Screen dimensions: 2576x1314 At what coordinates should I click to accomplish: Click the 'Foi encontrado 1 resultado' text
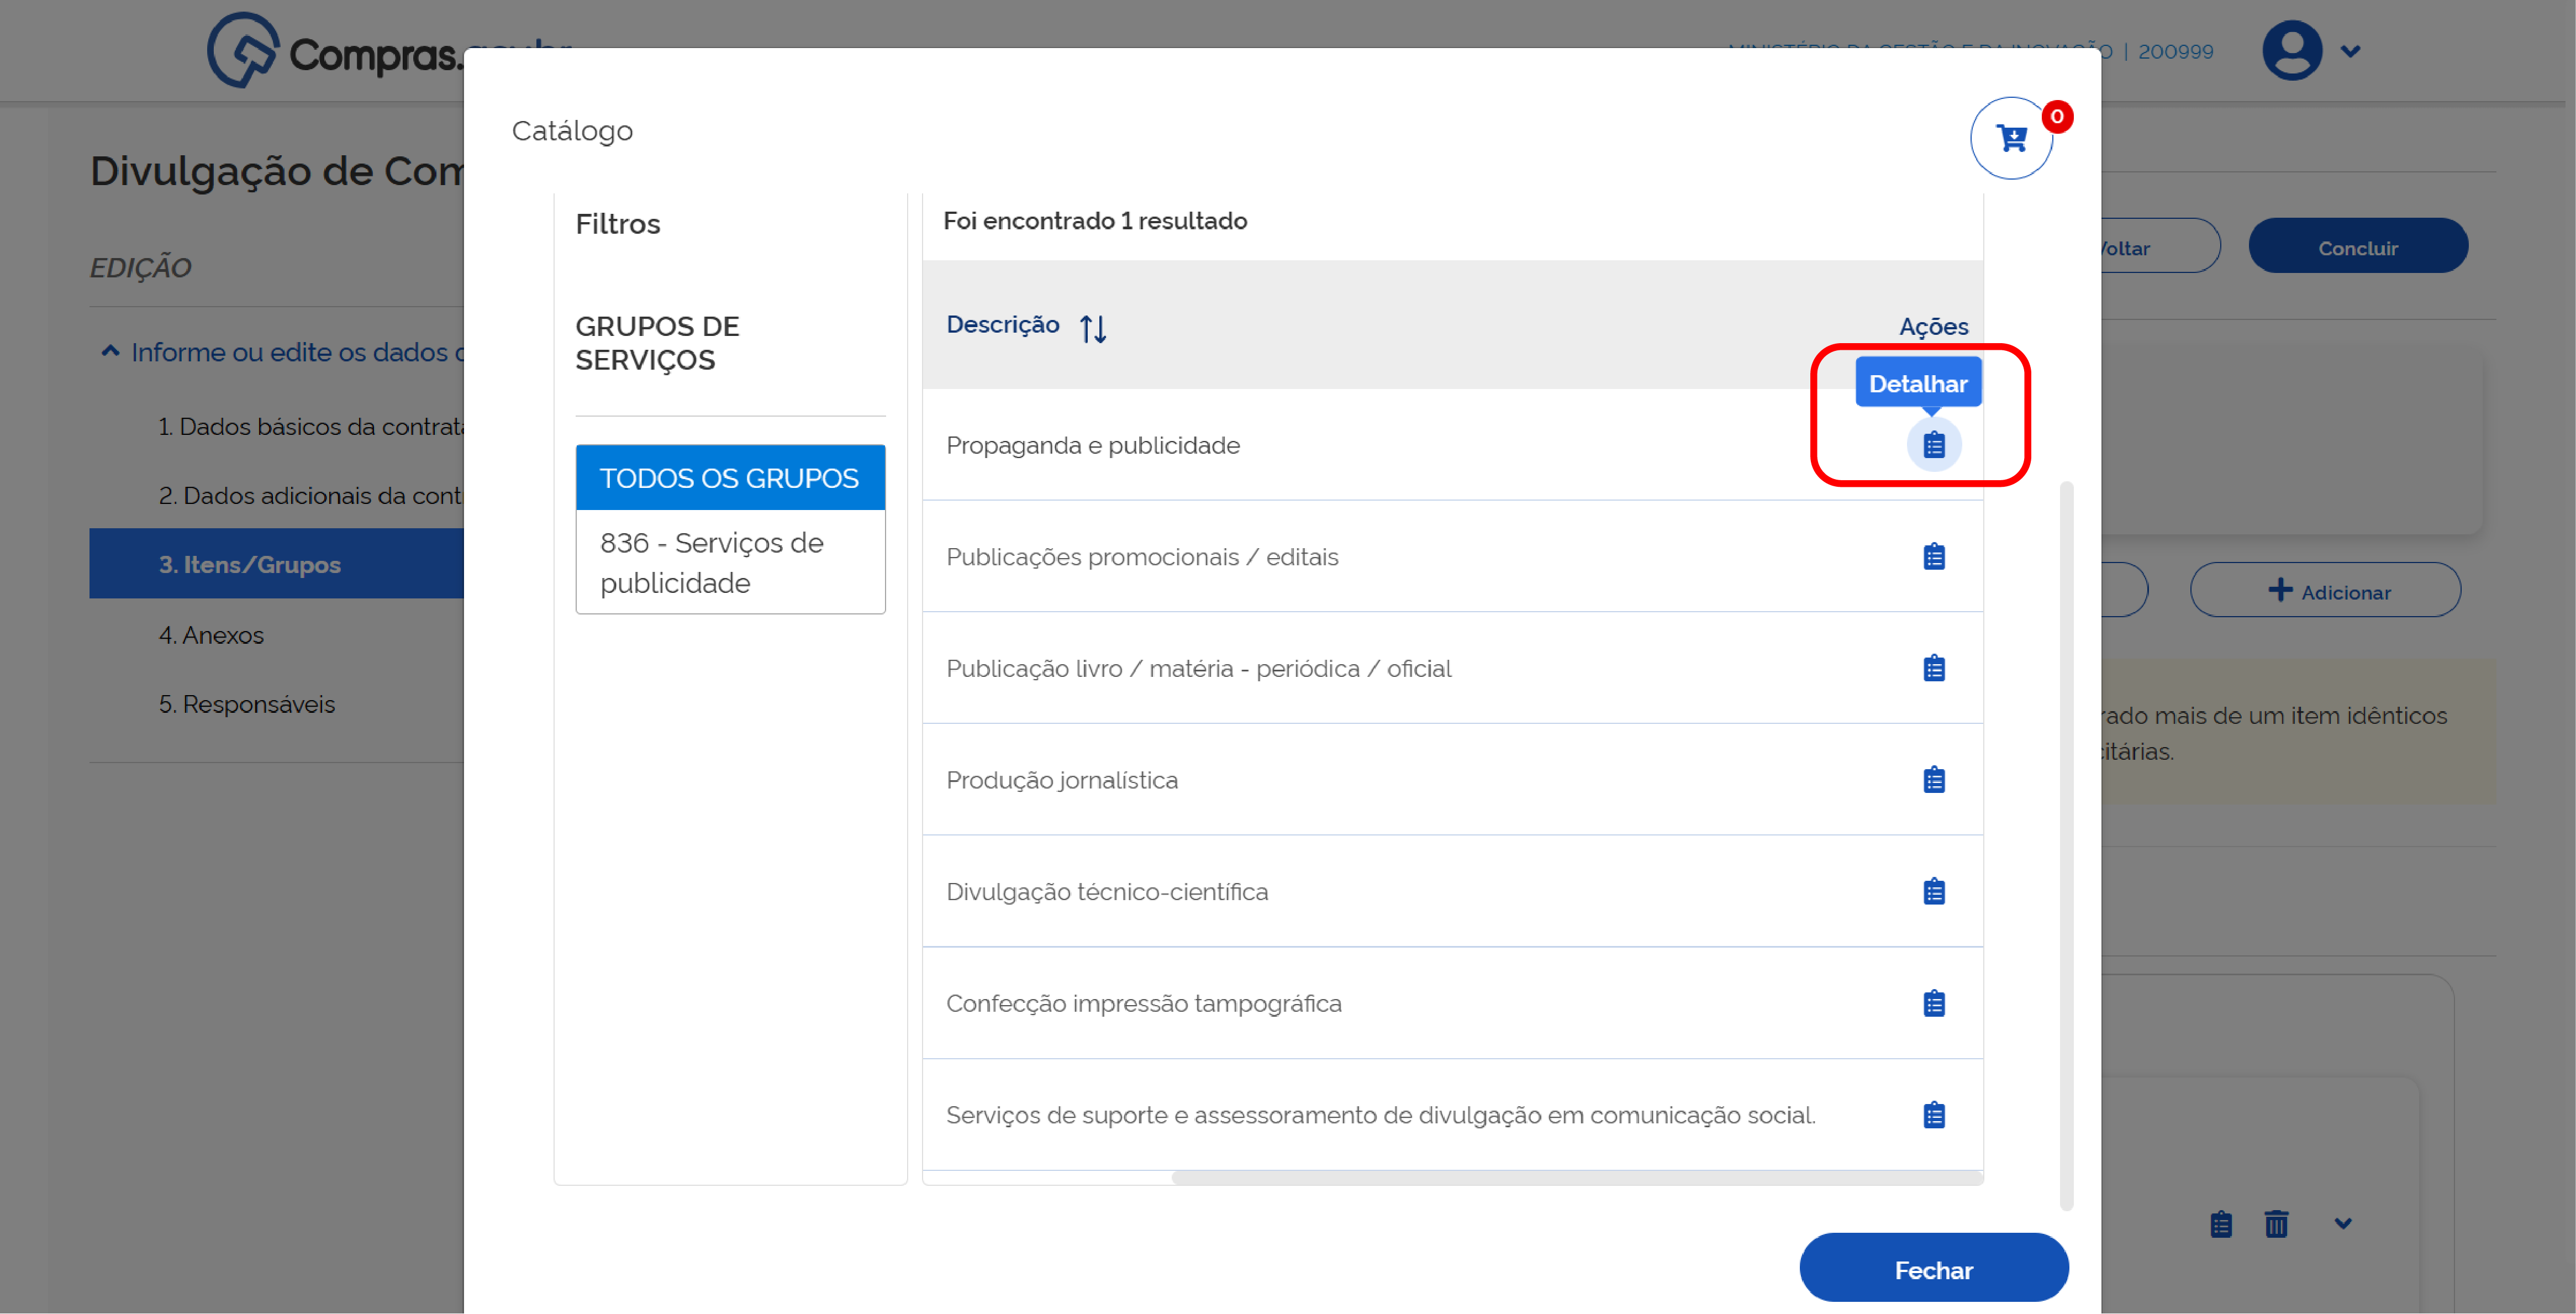click(1095, 221)
